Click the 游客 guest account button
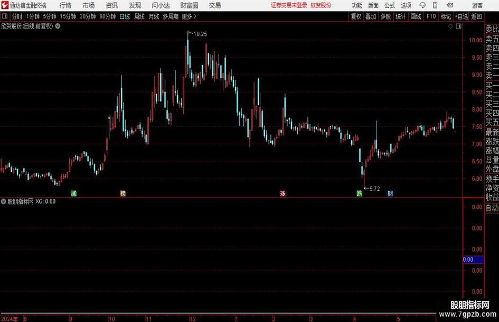The width and height of the screenshot is (499, 322). [477, 5]
